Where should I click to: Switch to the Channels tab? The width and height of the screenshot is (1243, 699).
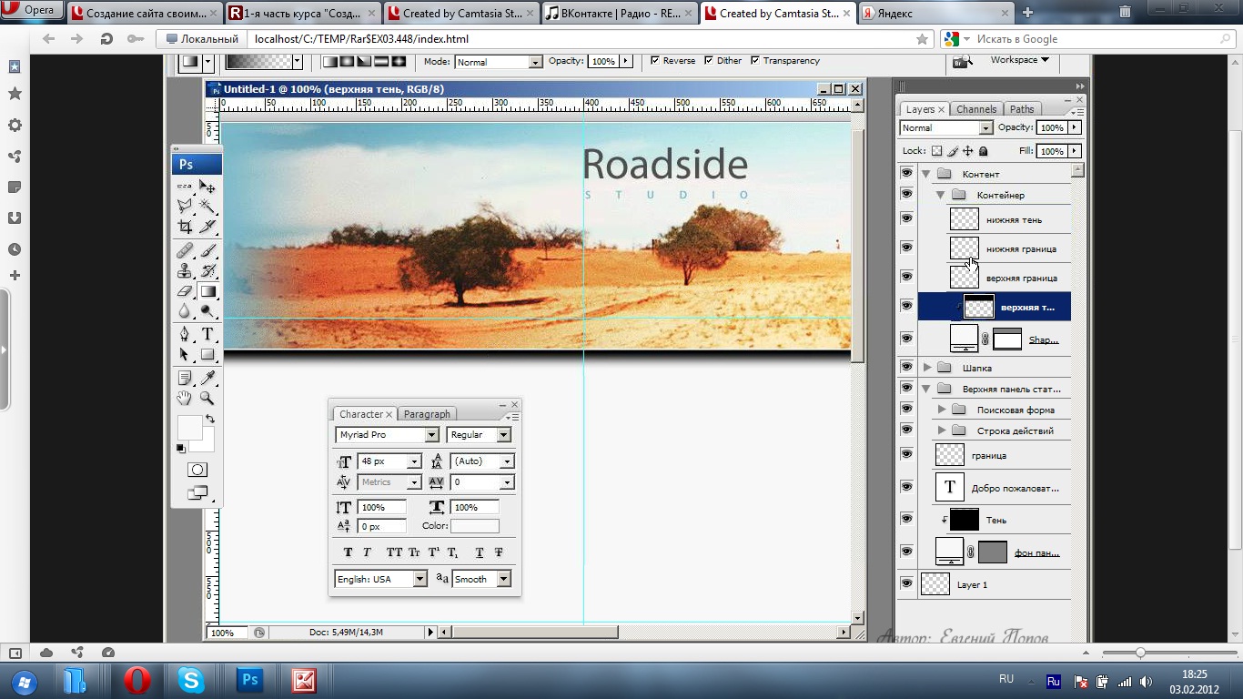976,109
